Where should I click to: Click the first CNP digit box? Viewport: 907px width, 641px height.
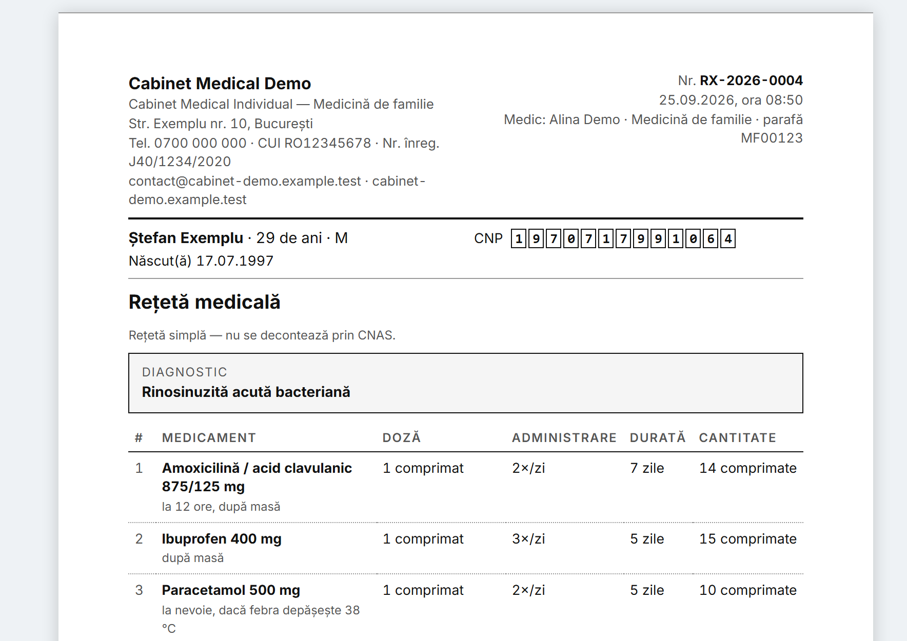[x=519, y=238]
